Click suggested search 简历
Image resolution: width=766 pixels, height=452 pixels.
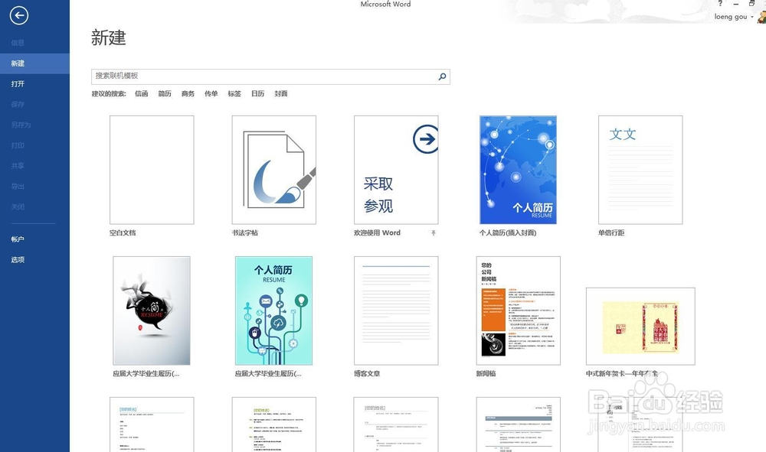[x=165, y=93]
